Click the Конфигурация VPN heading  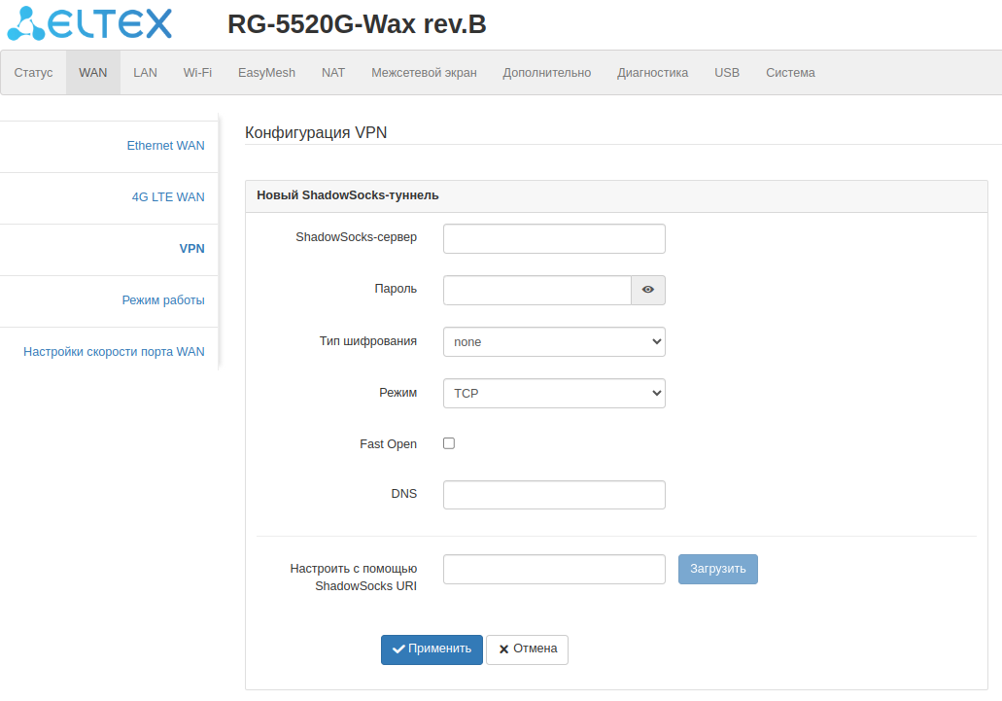[316, 132]
